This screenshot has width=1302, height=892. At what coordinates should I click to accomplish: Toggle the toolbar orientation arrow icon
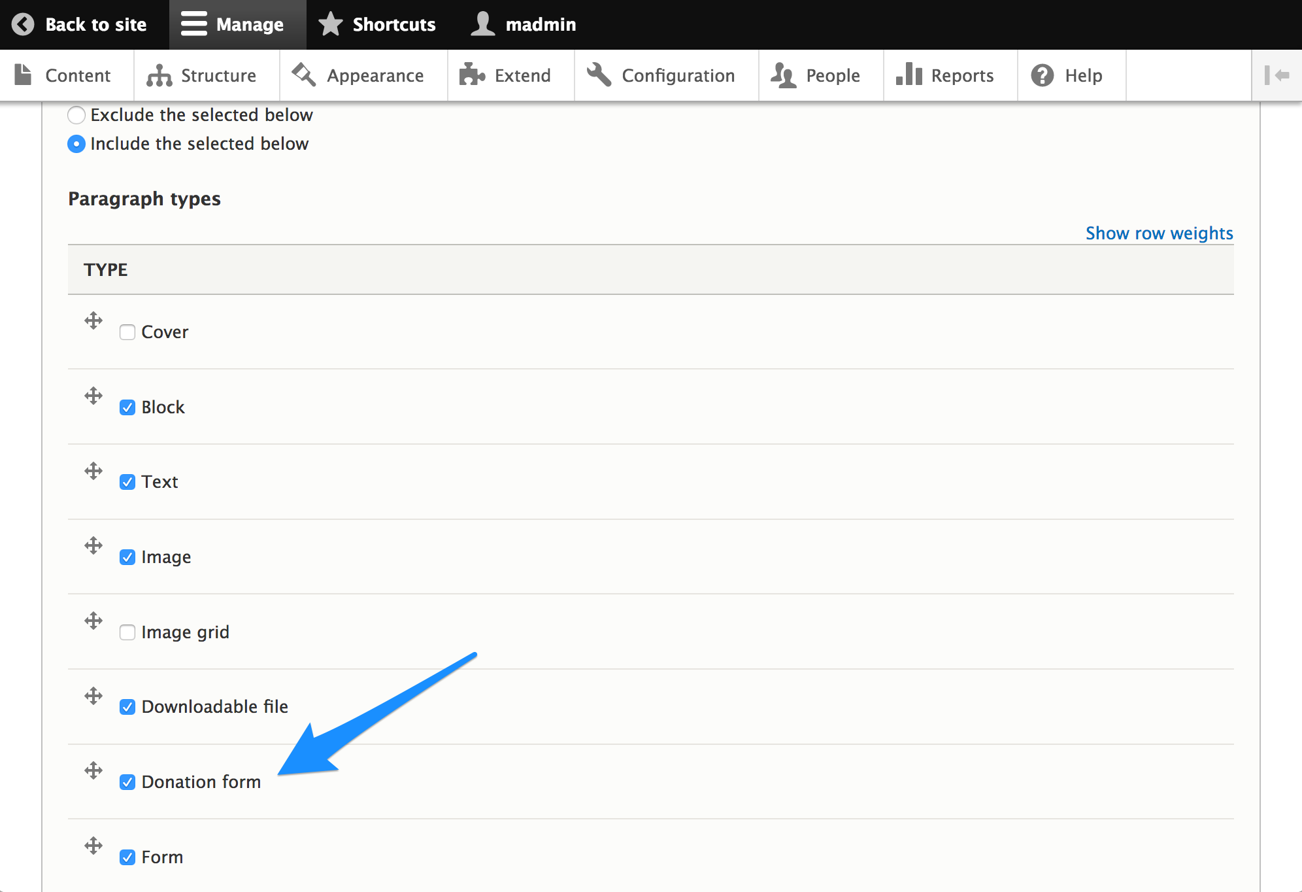(1277, 75)
